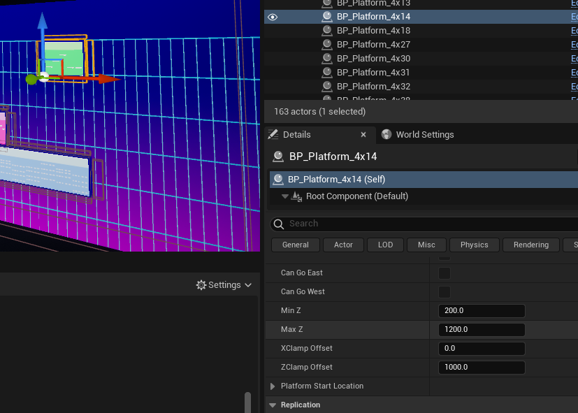Image resolution: width=578 pixels, height=413 pixels.
Task: Expand Platform Start Location property
Action: (x=273, y=386)
